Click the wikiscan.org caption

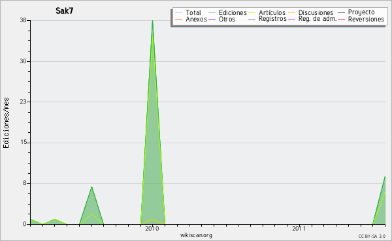pyautogui.click(x=196, y=235)
